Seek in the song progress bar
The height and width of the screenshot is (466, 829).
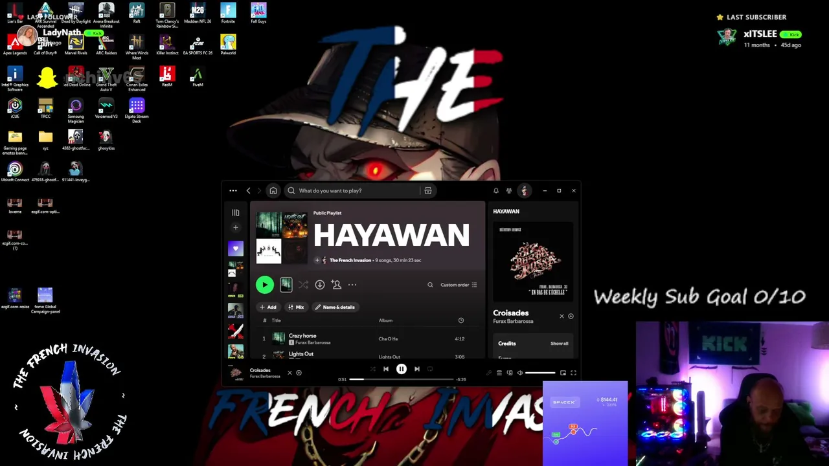[401, 379]
